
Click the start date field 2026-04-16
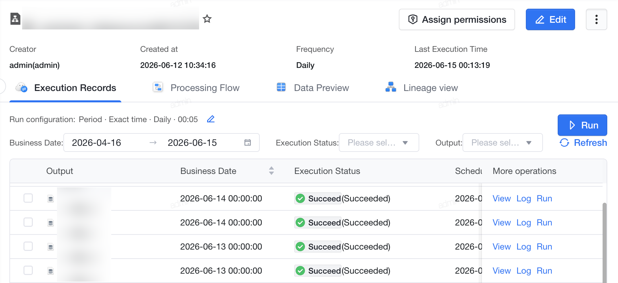click(97, 143)
